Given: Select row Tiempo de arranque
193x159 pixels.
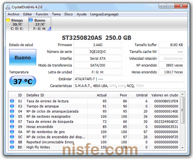Looking at the screenshot, I should point(94,106).
